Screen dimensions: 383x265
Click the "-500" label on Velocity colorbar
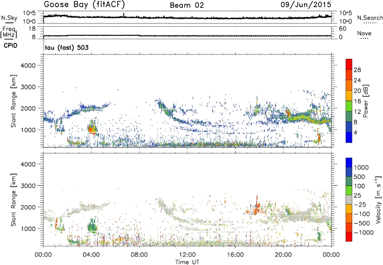point(361,223)
